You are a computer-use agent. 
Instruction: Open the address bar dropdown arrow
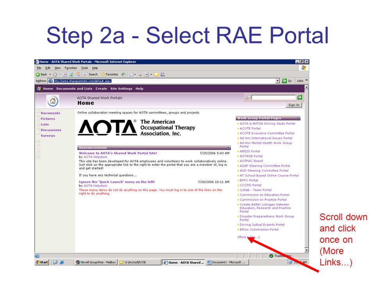(277, 81)
